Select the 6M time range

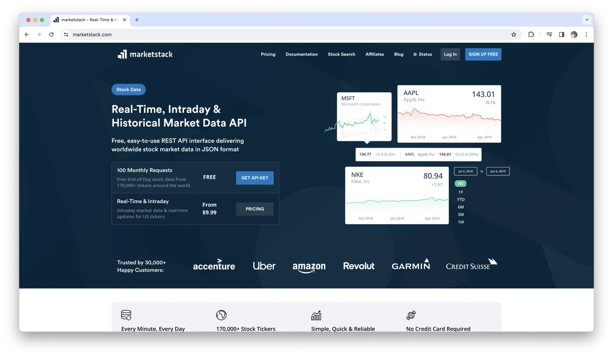pos(461,207)
